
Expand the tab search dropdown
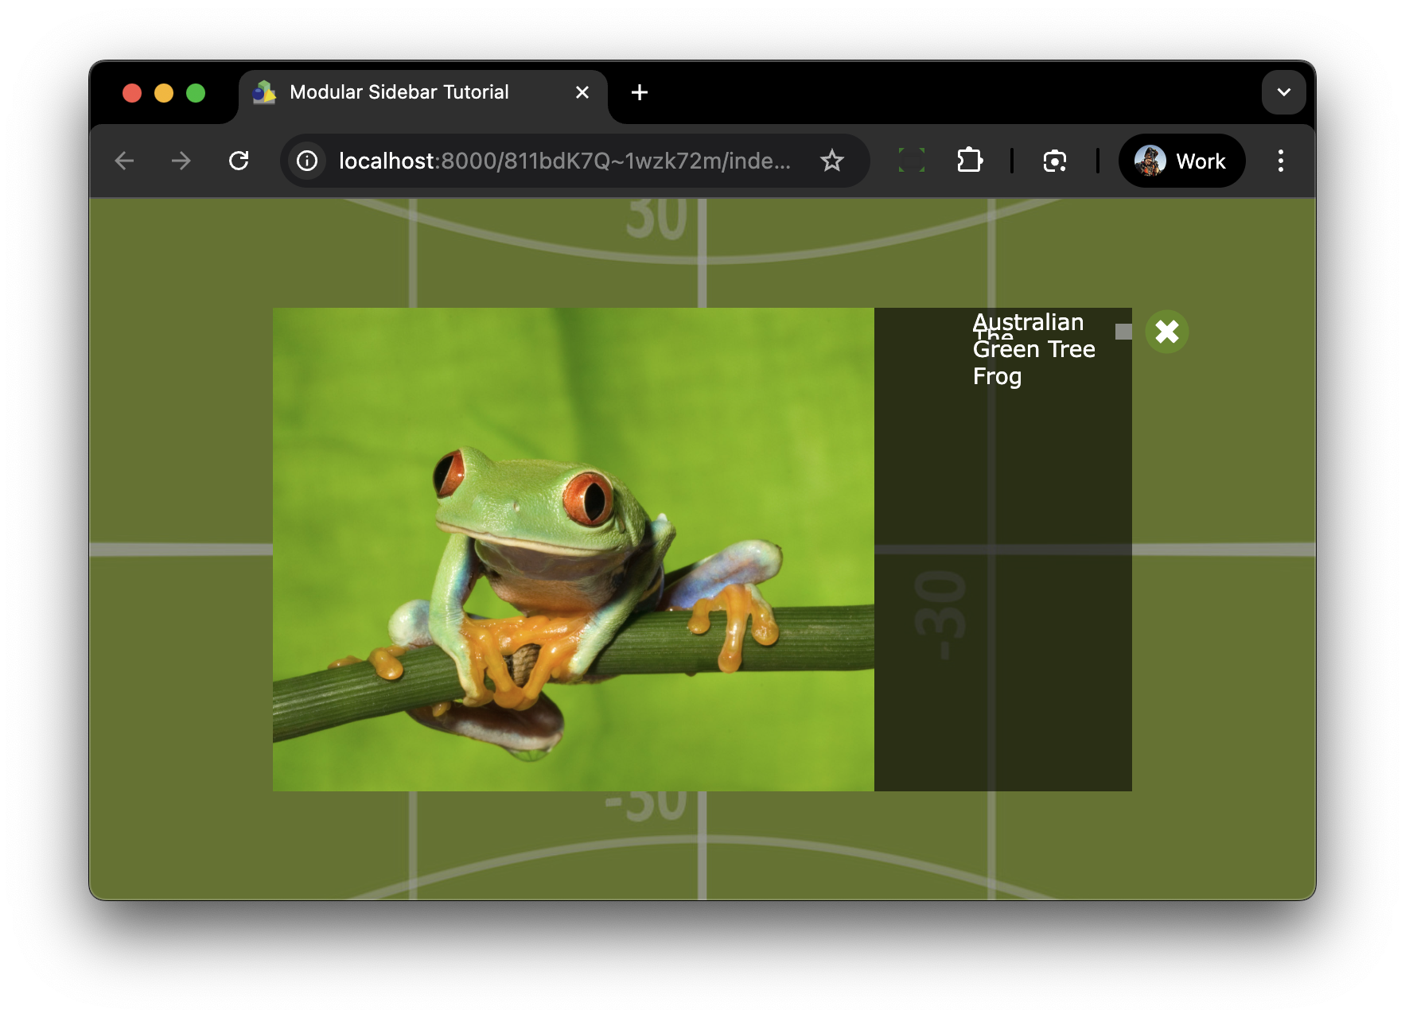(1283, 92)
